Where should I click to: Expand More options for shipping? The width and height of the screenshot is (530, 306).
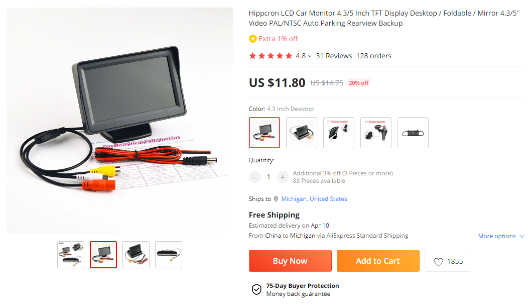[501, 236]
